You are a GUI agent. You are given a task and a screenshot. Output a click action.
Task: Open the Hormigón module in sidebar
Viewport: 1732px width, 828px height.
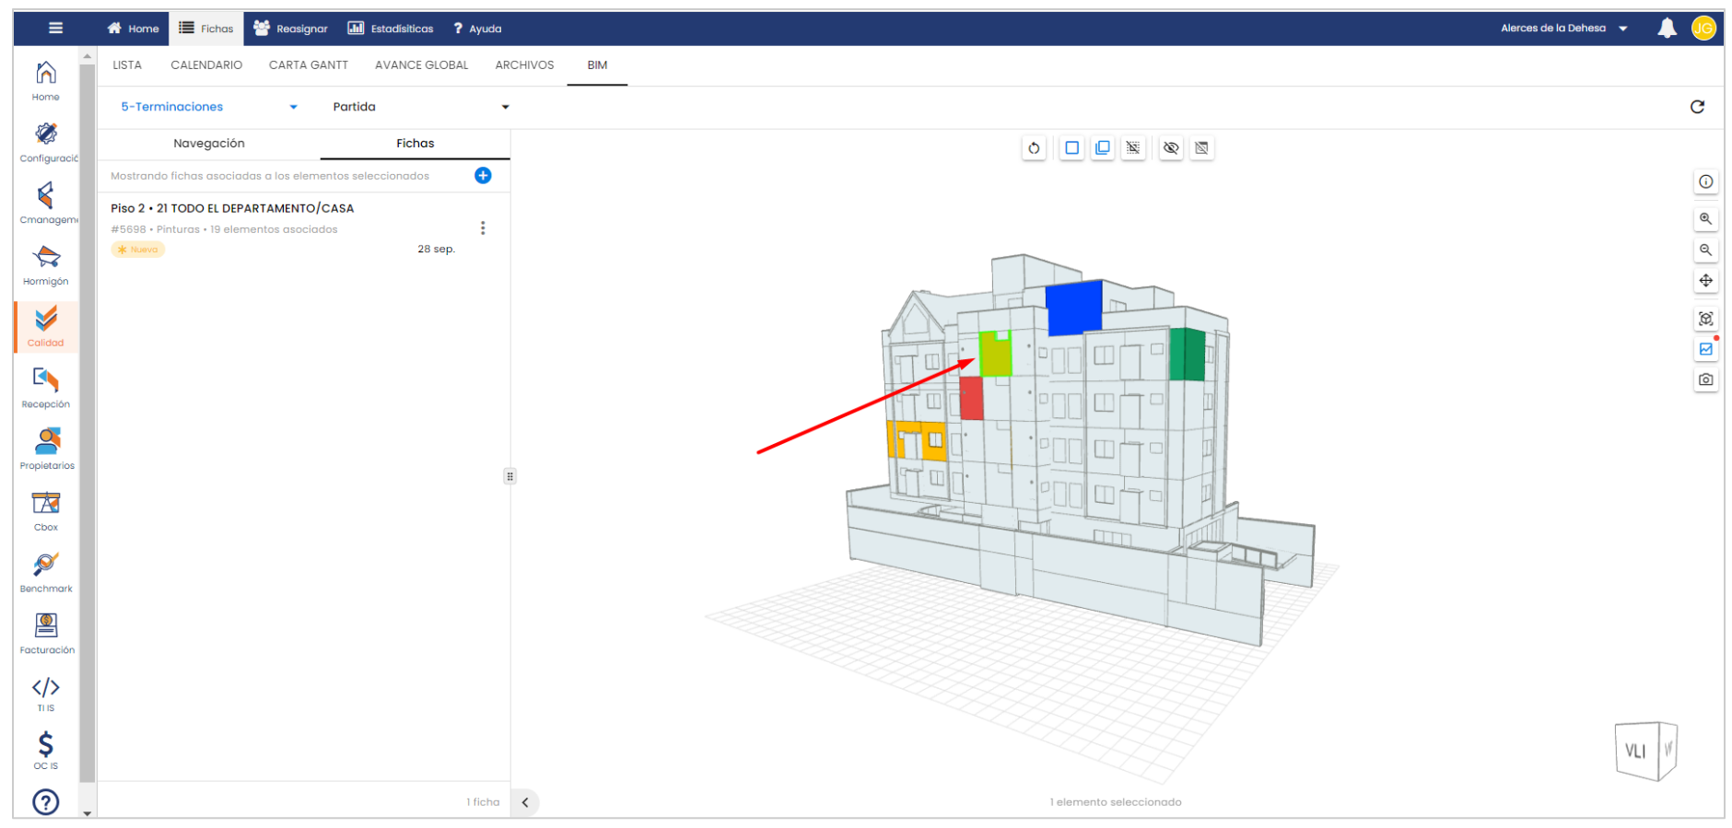(x=46, y=265)
